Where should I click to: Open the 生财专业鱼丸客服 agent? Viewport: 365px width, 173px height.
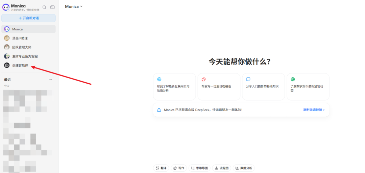(x=28, y=56)
